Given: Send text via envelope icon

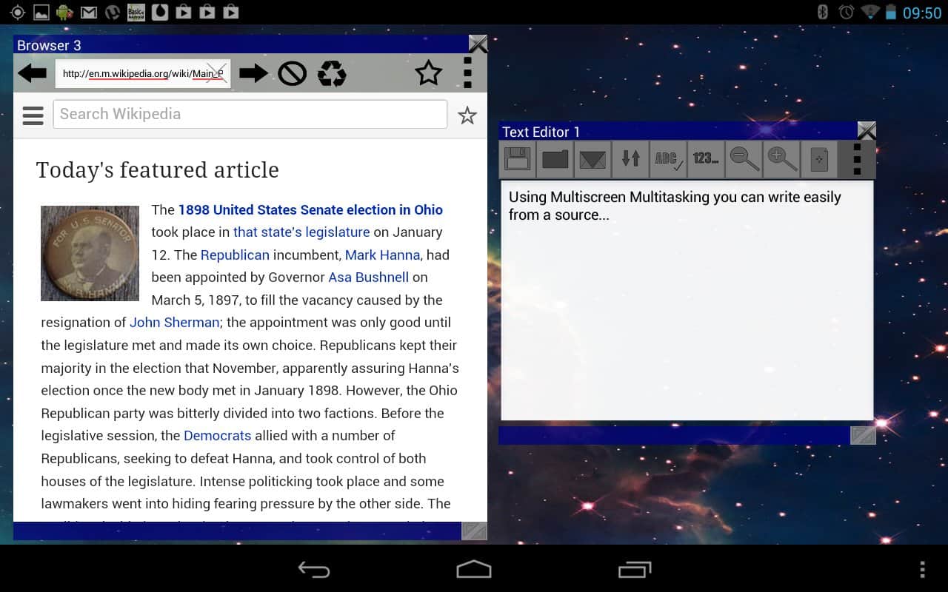Looking at the screenshot, I should (592, 159).
